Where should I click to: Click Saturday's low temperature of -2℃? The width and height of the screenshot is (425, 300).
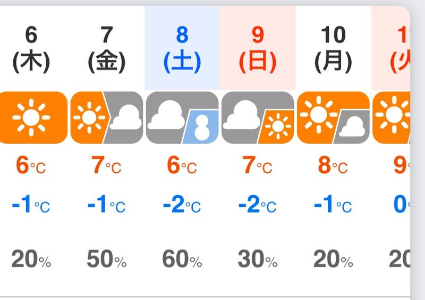tap(182, 205)
